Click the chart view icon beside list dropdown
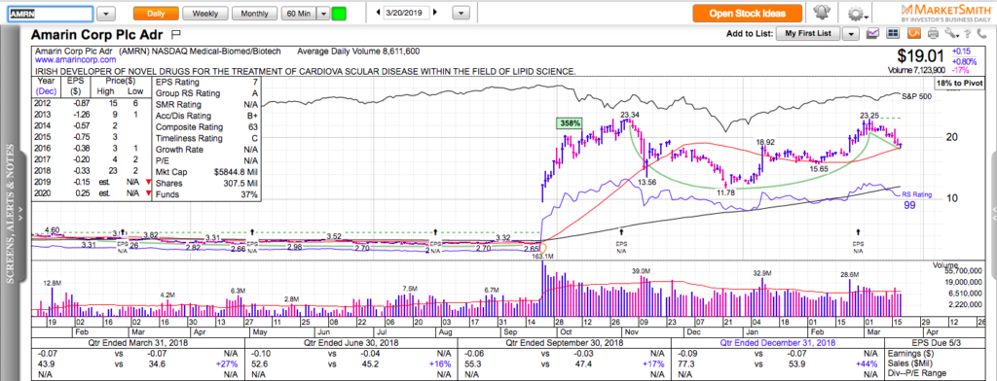The image size is (997, 381). (x=873, y=33)
